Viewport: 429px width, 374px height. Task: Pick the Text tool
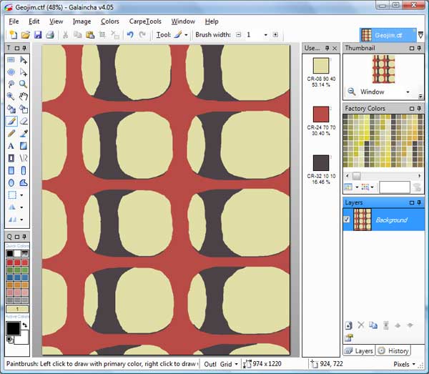11,146
